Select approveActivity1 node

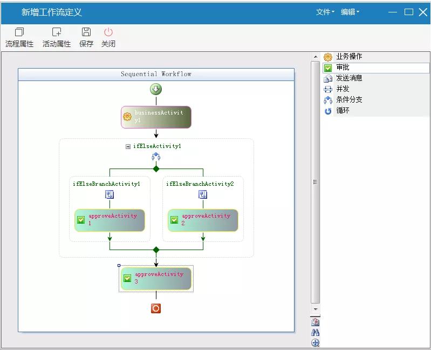tap(110, 220)
